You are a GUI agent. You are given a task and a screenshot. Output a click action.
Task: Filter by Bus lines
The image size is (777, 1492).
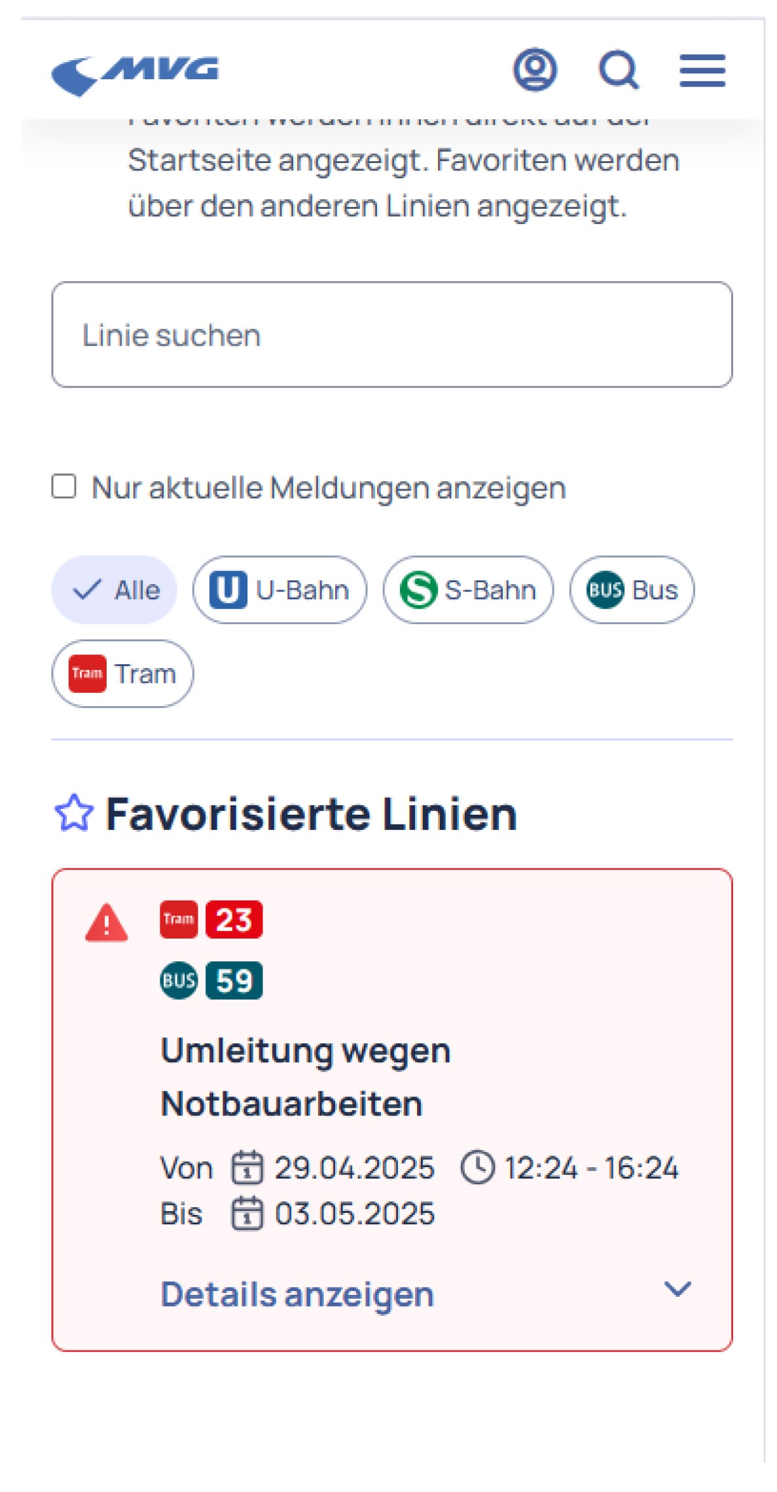632,589
